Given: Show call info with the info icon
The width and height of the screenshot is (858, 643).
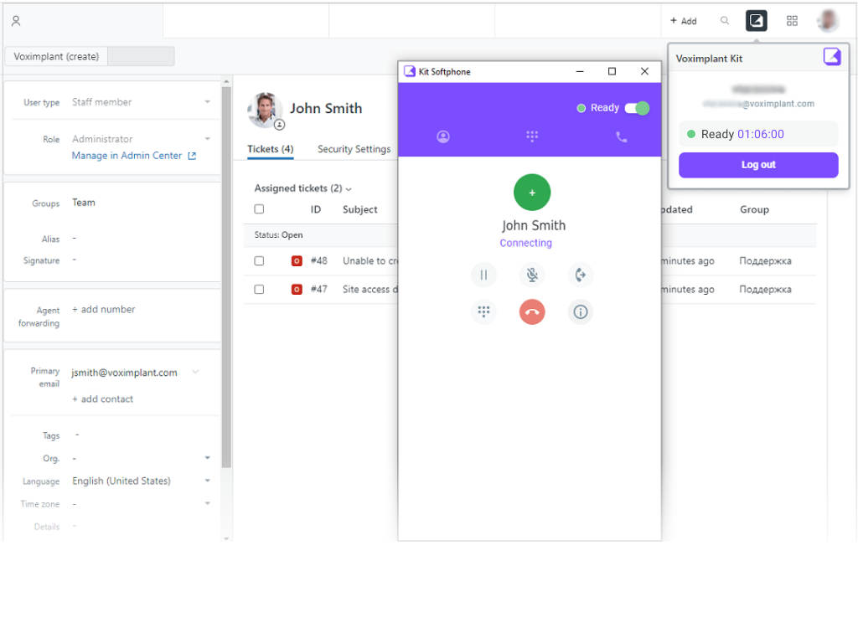Looking at the screenshot, I should [580, 312].
